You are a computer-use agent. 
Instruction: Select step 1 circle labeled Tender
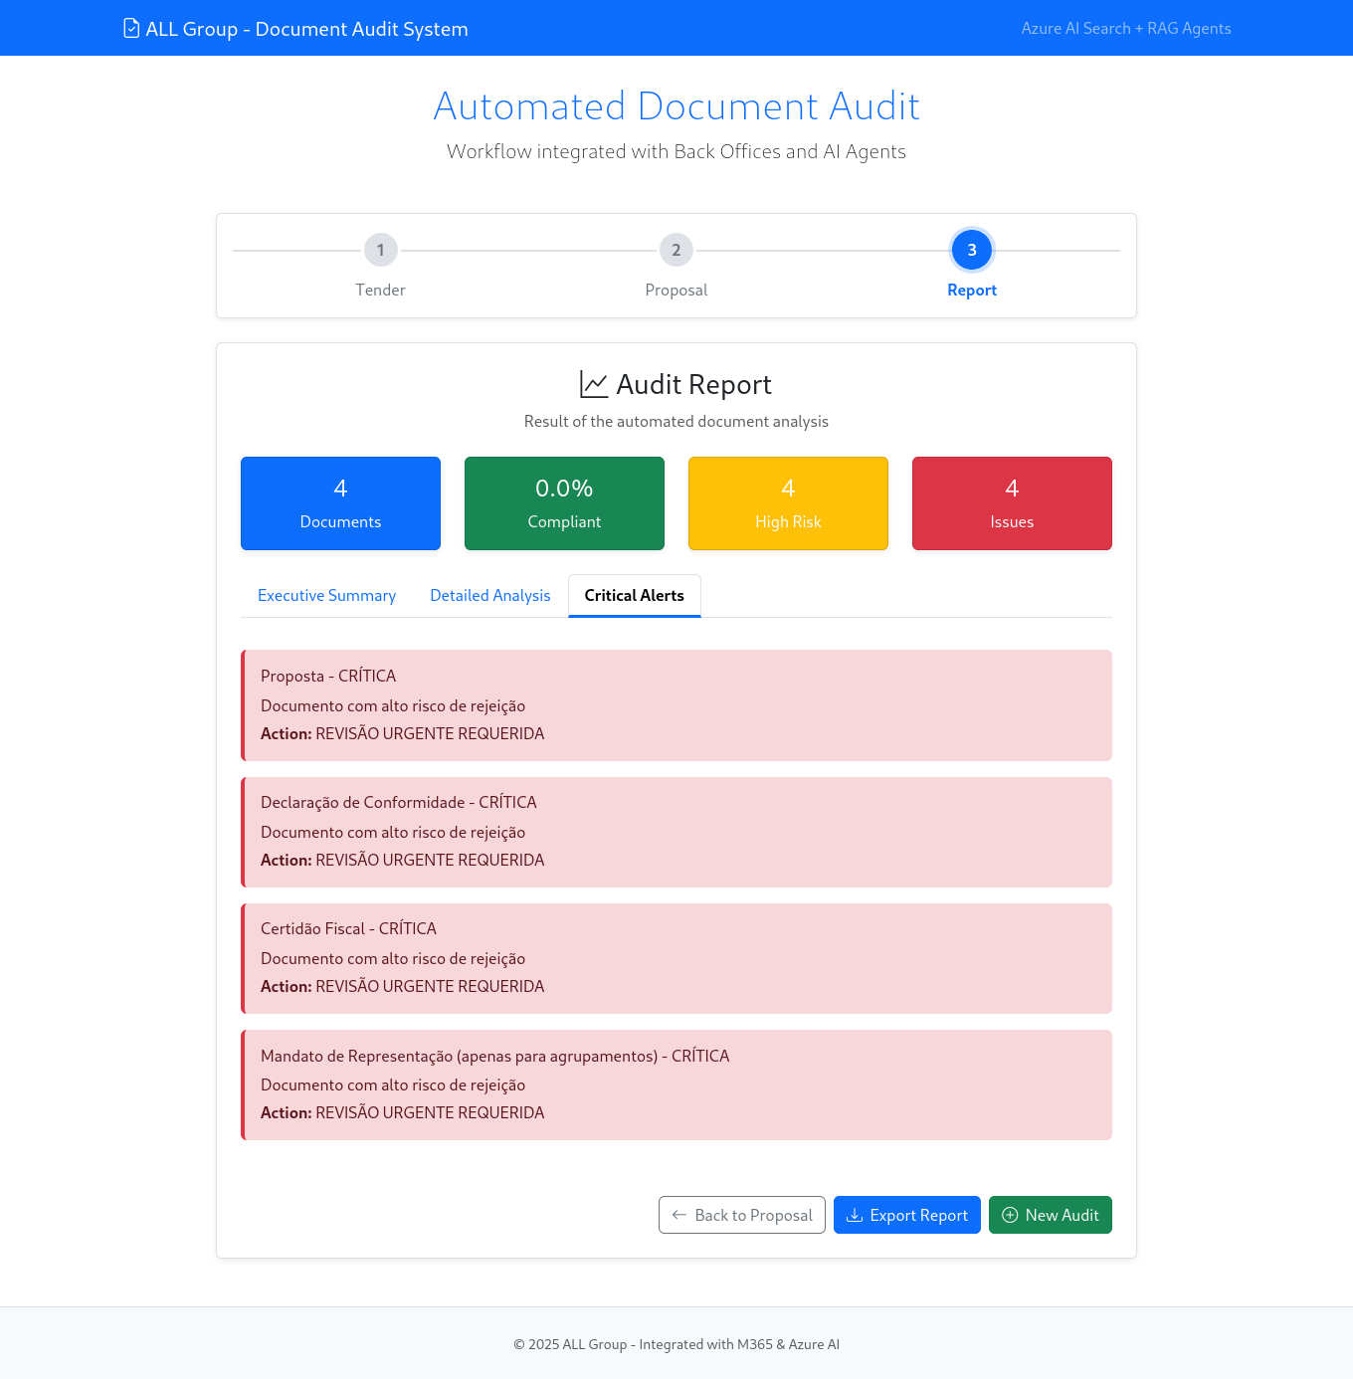(380, 250)
